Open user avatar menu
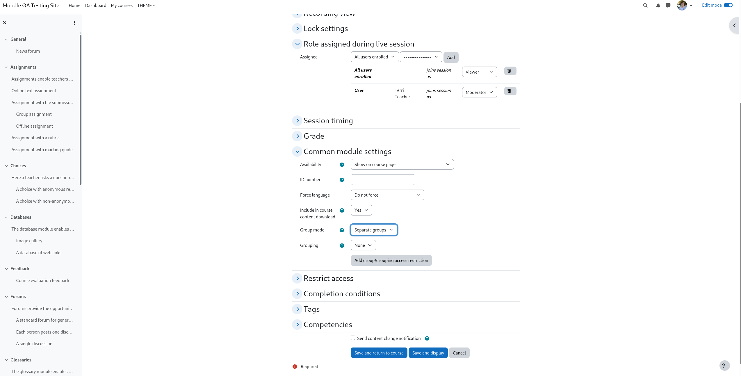 tap(685, 6)
